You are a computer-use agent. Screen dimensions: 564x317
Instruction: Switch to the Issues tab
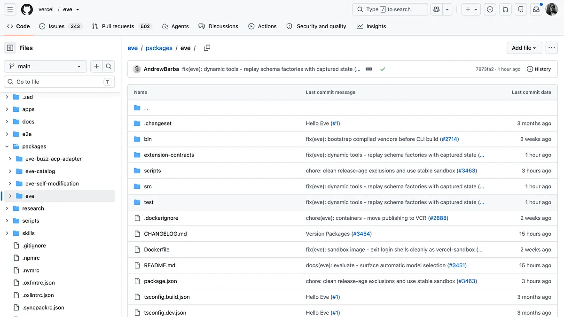point(60,26)
